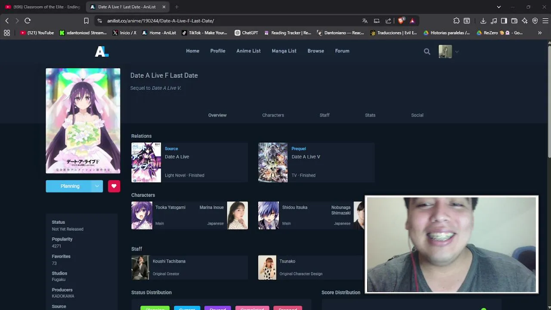The image size is (551, 310).
Task: Open the xdantonioxd Stream bookmark
Action: click(83, 33)
